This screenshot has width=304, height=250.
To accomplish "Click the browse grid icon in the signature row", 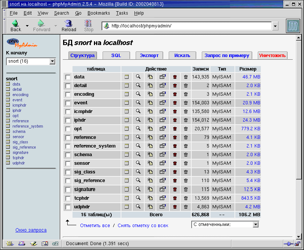I will [x=127, y=189].
